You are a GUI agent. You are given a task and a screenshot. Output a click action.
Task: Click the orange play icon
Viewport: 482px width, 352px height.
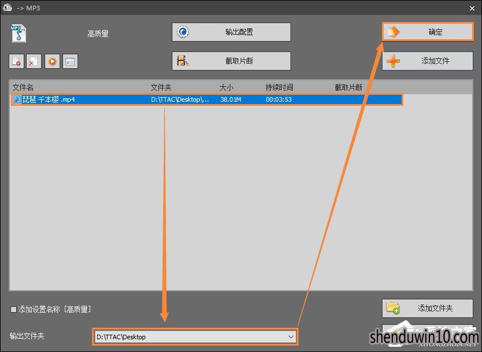point(52,61)
